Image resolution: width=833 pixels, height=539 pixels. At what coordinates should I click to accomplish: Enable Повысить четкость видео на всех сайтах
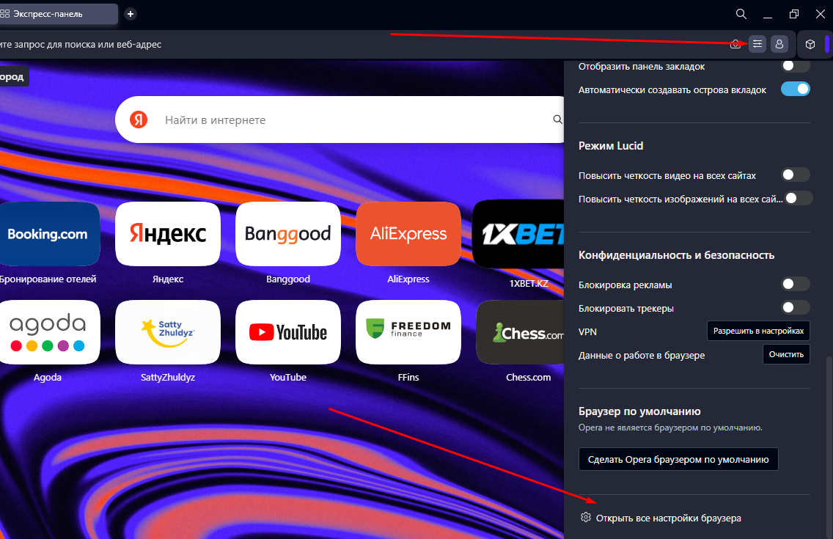796,175
